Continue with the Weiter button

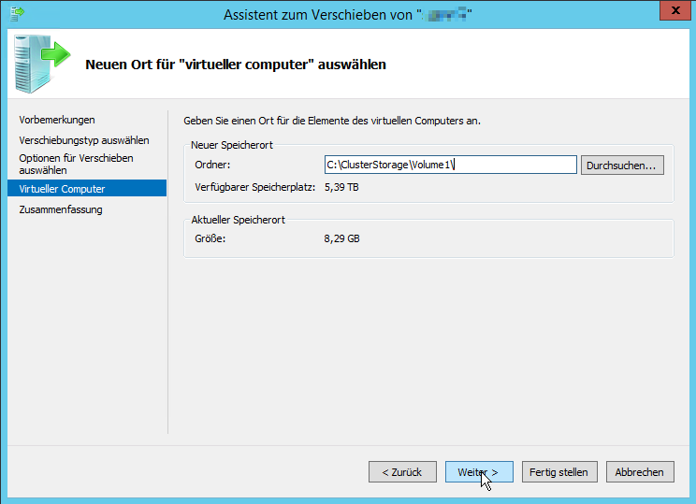tap(478, 472)
